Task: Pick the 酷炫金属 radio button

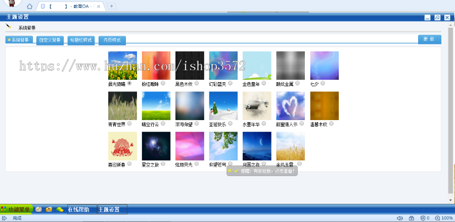Action: tap(297, 83)
